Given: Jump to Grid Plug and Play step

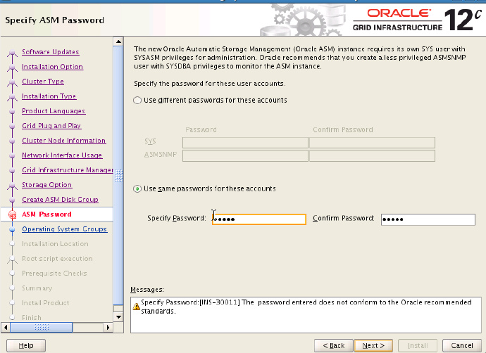Looking at the screenshot, I should 51,126.
